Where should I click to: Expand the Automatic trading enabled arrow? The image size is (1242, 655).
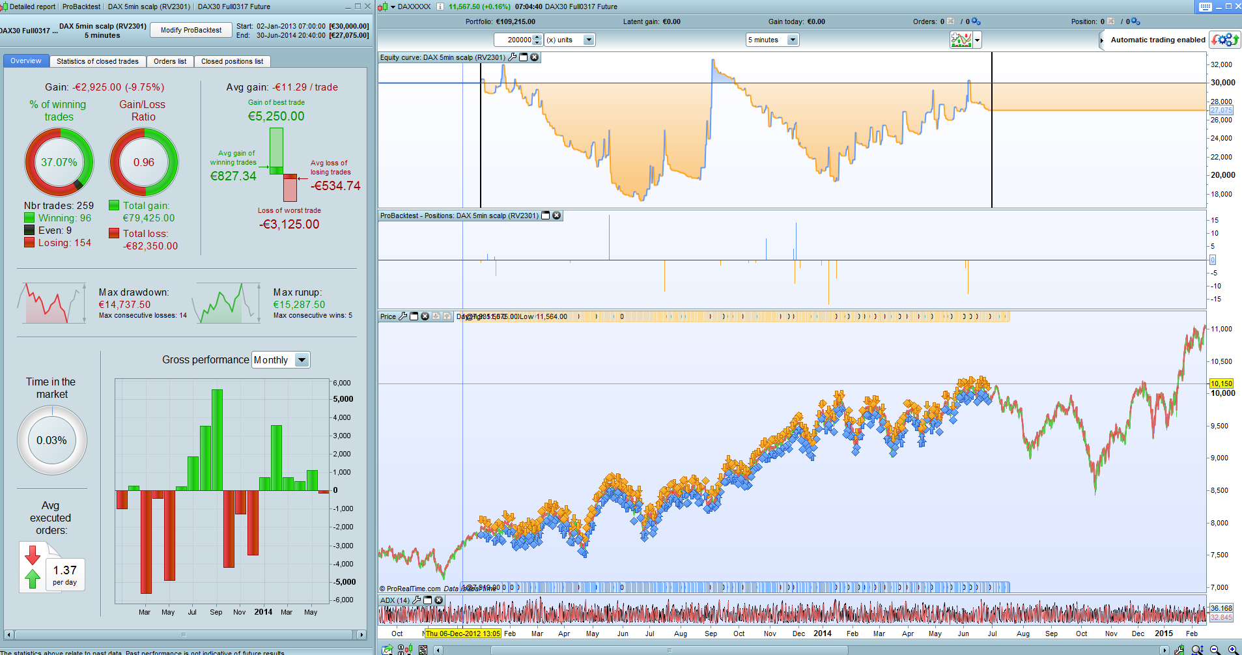click(x=1101, y=40)
